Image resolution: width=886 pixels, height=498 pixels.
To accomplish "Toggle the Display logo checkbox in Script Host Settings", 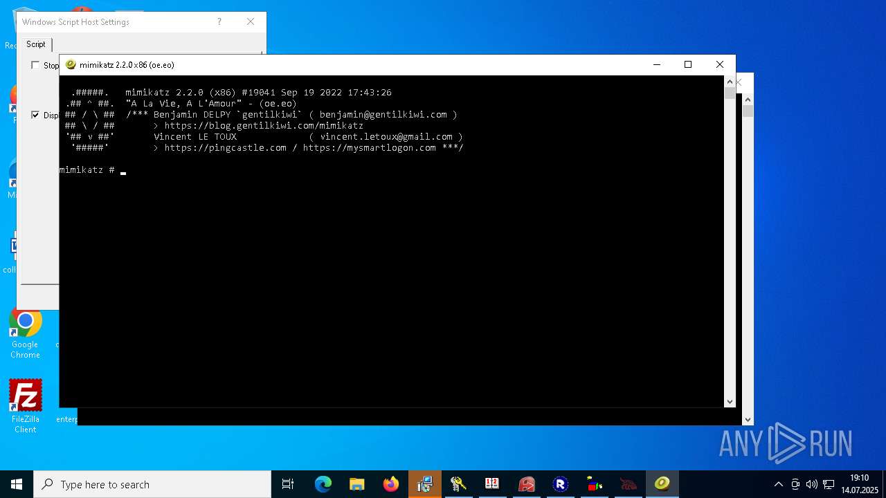I will pyautogui.click(x=35, y=115).
